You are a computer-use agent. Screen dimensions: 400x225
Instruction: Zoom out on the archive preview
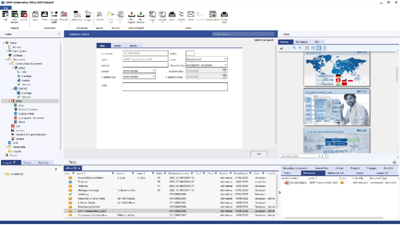coord(300,48)
